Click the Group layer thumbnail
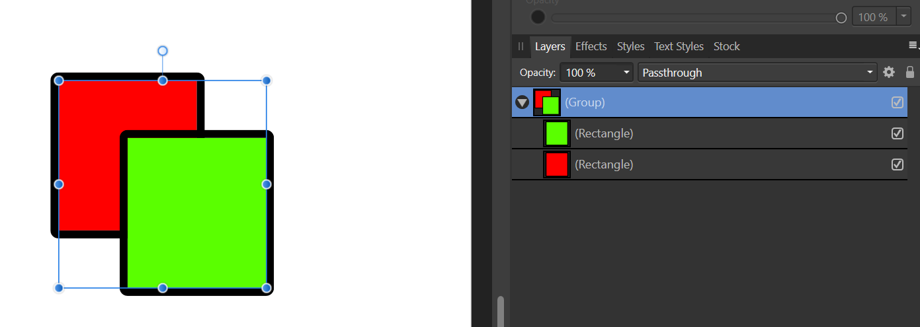Image resolution: width=920 pixels, height=327 pixels. tap(547, 102)
